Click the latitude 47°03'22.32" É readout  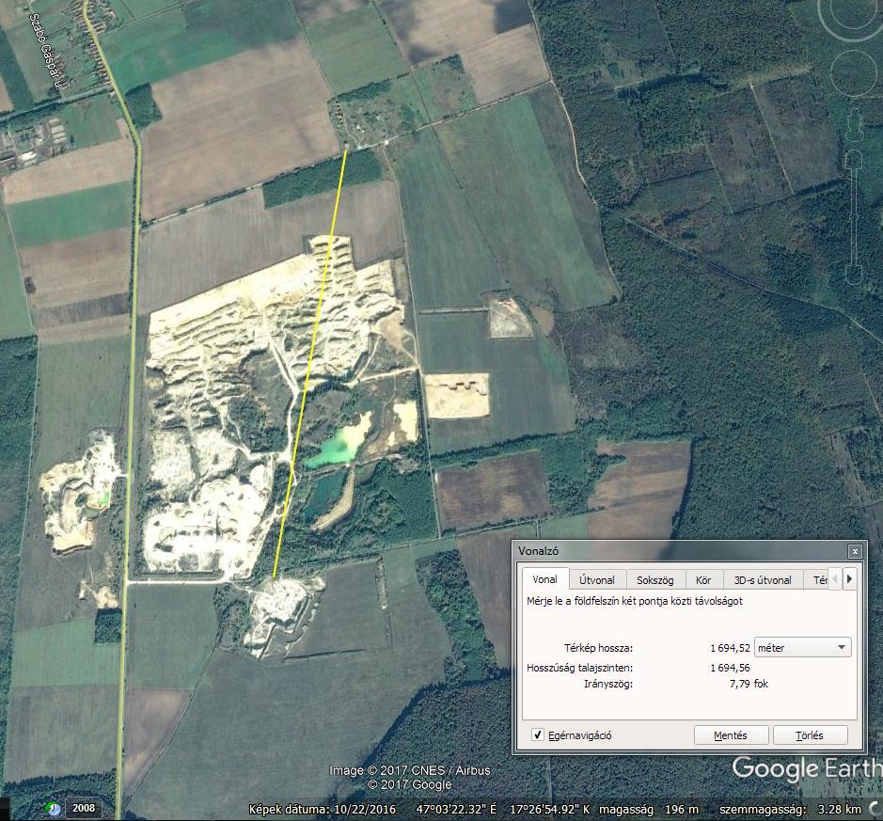(457, 809)
